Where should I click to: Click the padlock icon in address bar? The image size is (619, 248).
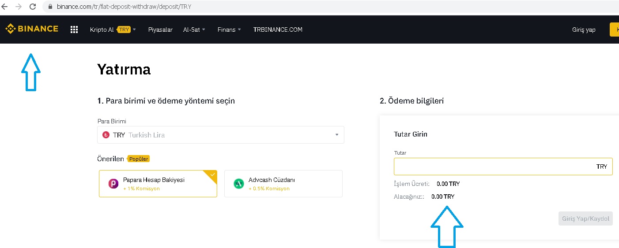click(x=50, y=7)
